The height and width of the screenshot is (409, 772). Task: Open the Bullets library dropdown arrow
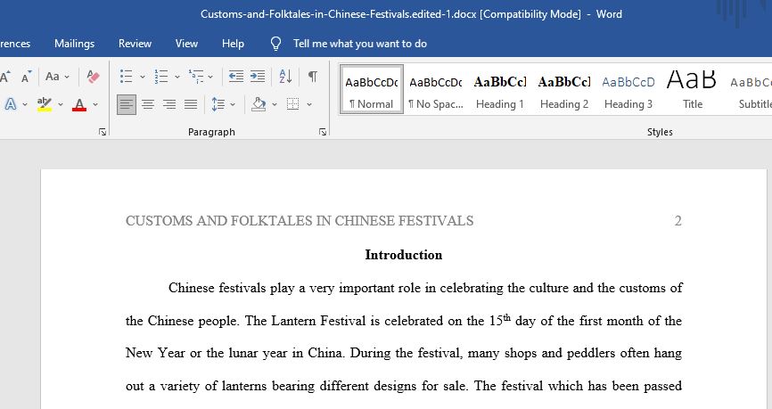tap(143, 77)
